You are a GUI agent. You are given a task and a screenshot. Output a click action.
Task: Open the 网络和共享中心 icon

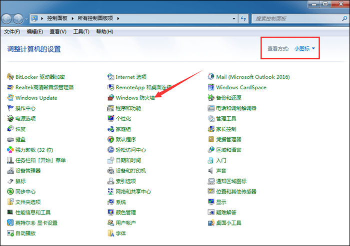pos(111,192)
